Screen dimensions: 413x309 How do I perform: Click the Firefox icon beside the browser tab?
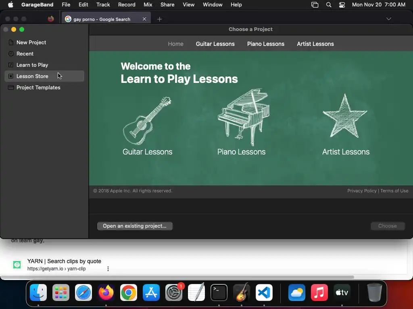point(51,19)
